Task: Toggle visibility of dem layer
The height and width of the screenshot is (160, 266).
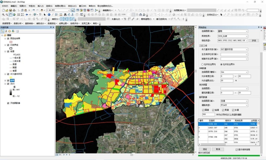Action: (x=8, y=84)
